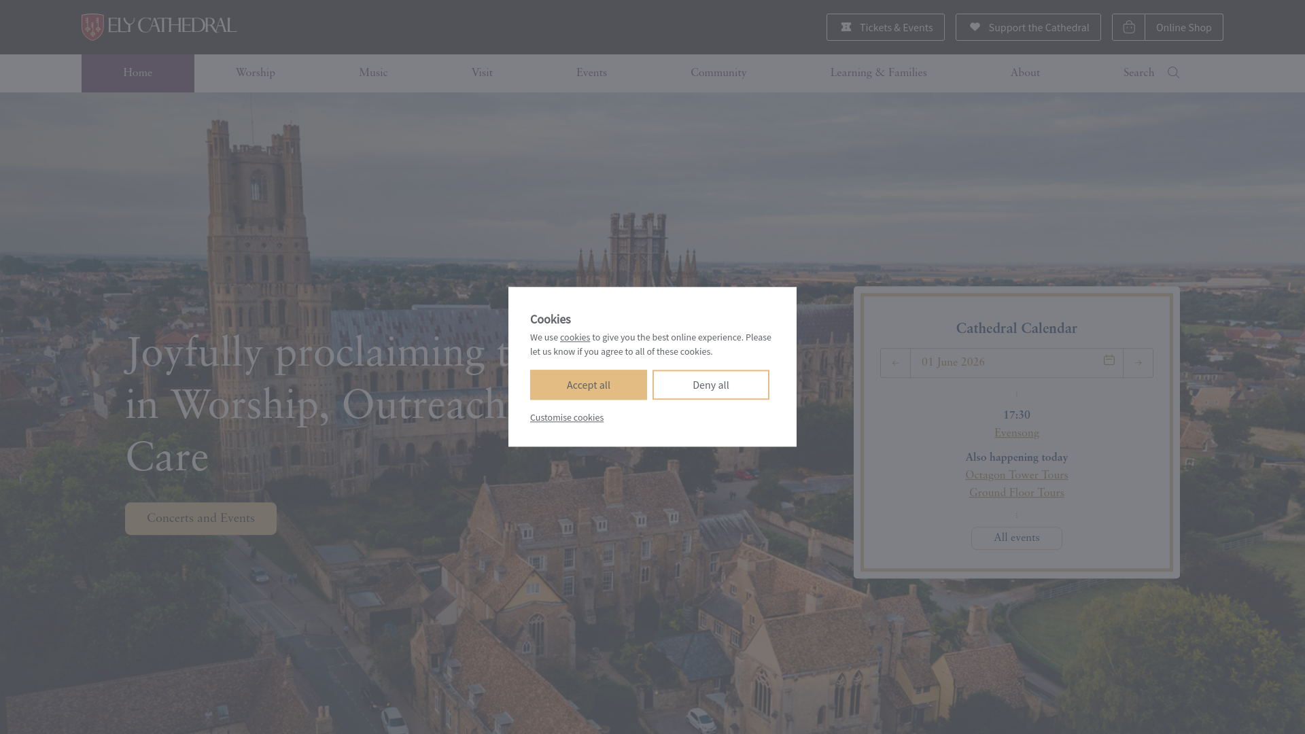Click the Concerts and Events button
Image resolution: width=1305 pixels, height=734 pixels.
pyautogui.click(x=201, y=519)
